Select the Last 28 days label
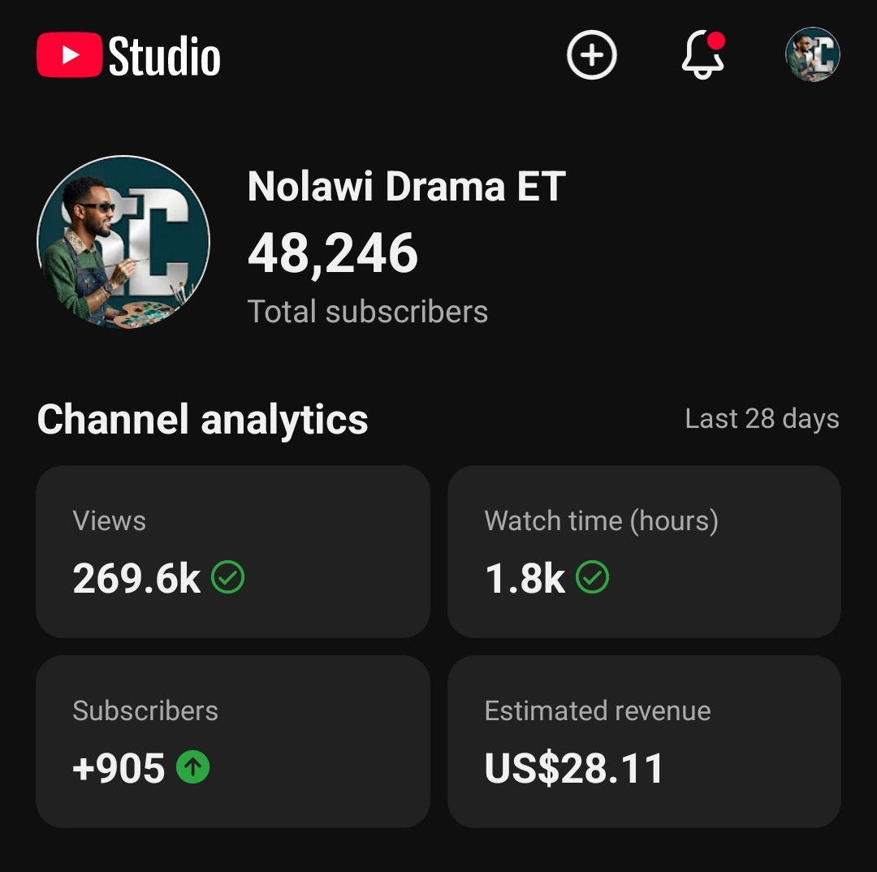The image size is (877, 872). click(762, 419)
